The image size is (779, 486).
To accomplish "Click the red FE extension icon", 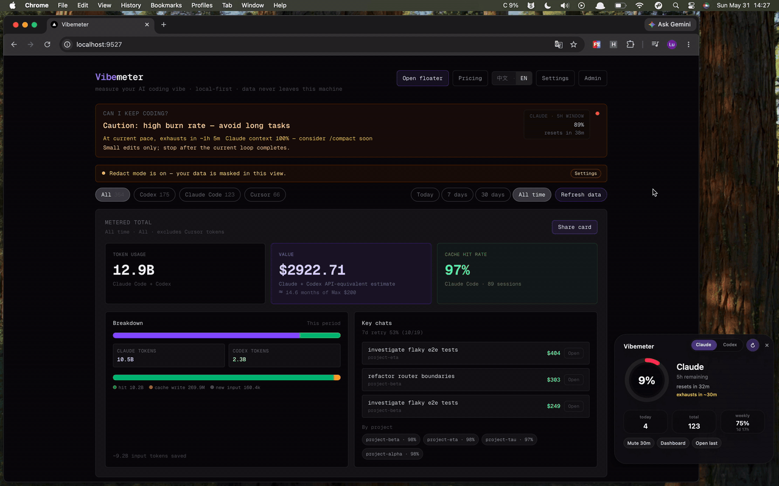I will 596,44.
